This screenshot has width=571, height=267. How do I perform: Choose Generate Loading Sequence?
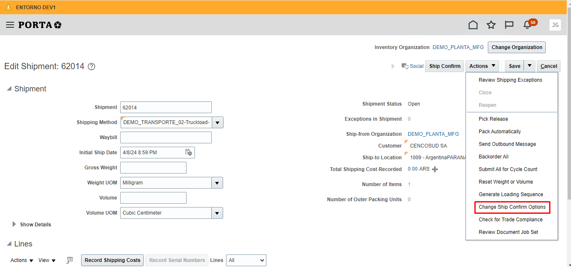[512, 194]
